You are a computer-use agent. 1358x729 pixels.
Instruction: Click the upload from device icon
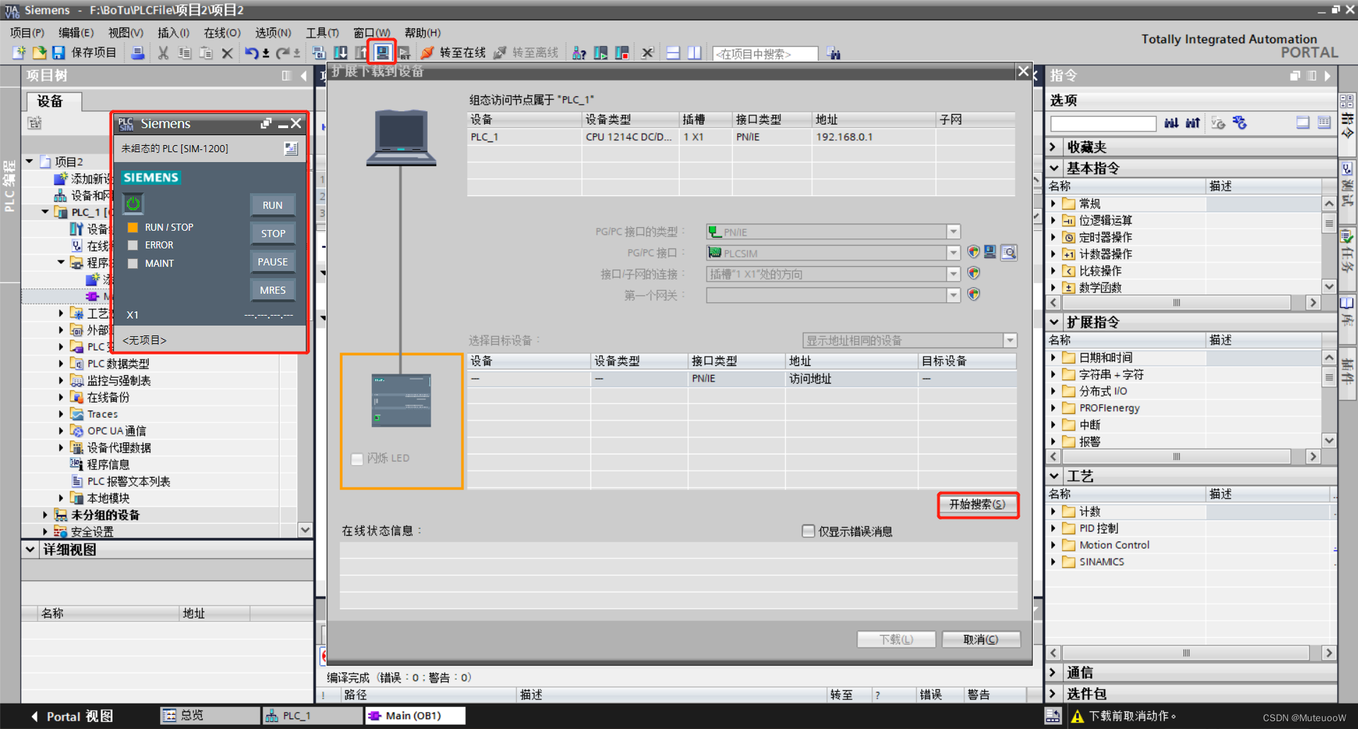[x=361, y=53]
